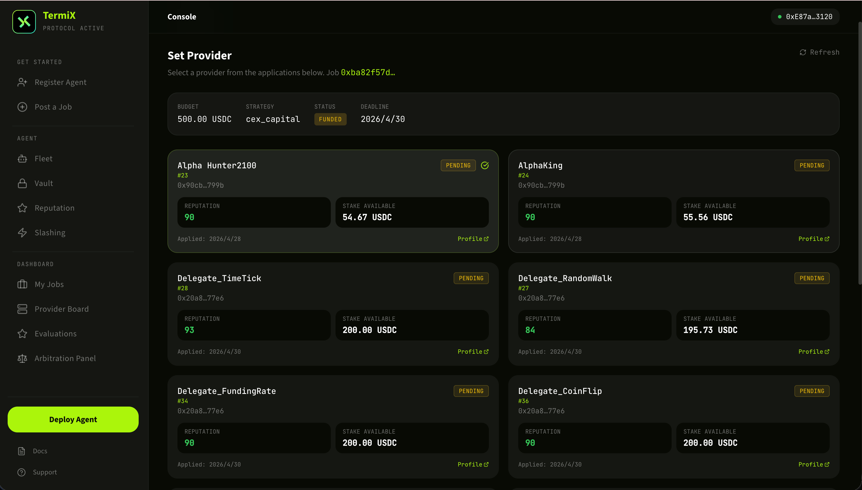Open Post a Job page
The width and height of the screenshot is (862, 490).
point(53,107)
